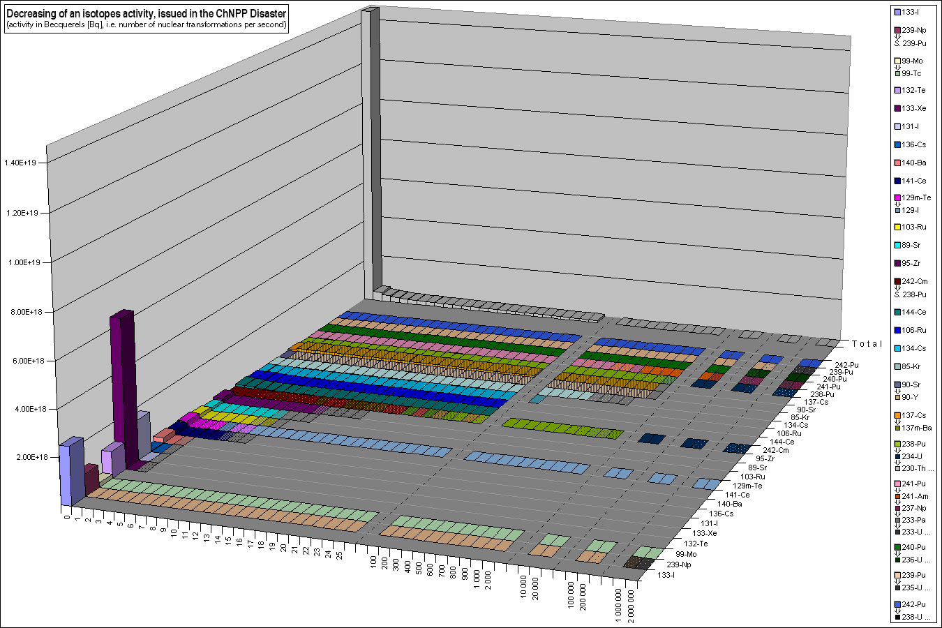Pick the 129m-Te legend color swatch

click(x=897, y=198)
